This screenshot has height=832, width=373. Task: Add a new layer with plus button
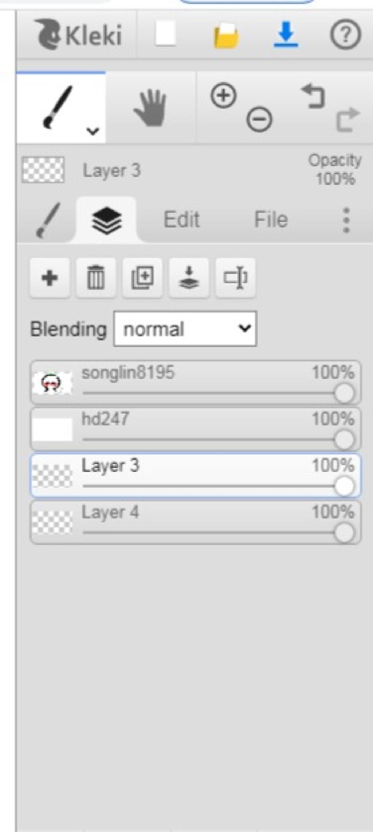(50, 278)
